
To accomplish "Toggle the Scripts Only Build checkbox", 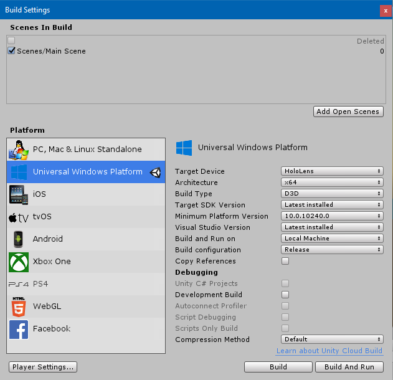I will (285, 328).
